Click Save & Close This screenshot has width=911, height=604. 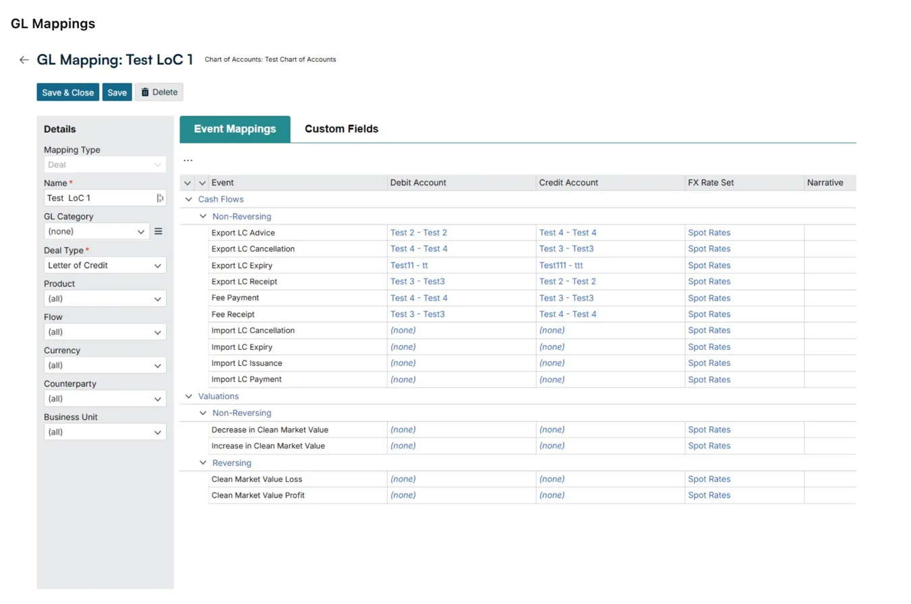tap(68, 92)
